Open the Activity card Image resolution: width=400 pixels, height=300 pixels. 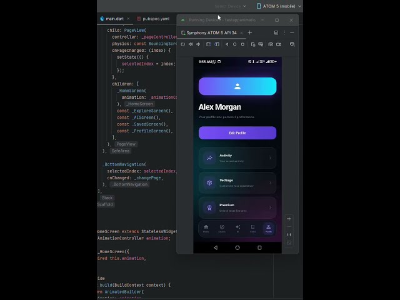coord(237,158)
